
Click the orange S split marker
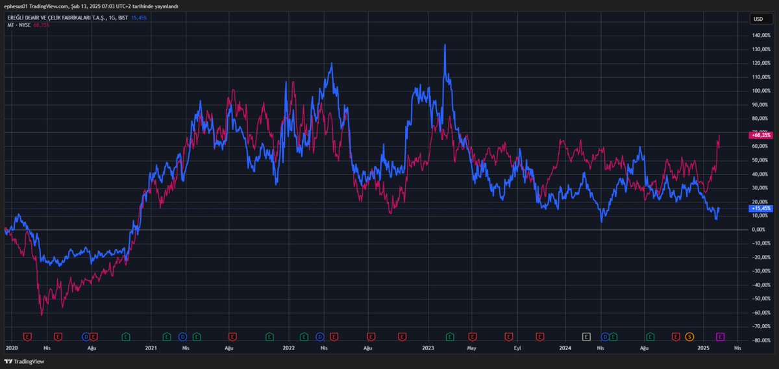(689, 337)
